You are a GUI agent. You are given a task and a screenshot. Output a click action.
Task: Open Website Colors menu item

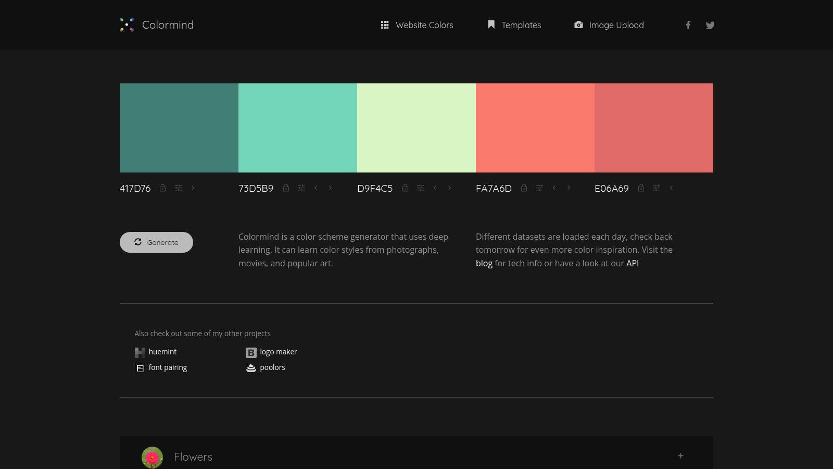point(417,25)
